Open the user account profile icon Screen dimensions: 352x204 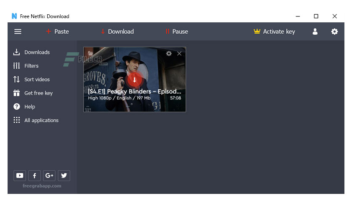(x=315, y=32)
